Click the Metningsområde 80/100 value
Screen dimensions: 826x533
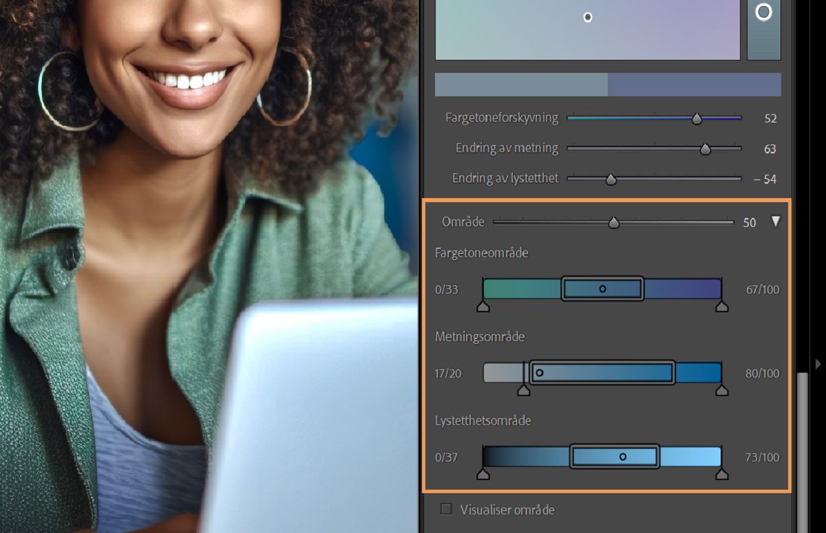763,374
